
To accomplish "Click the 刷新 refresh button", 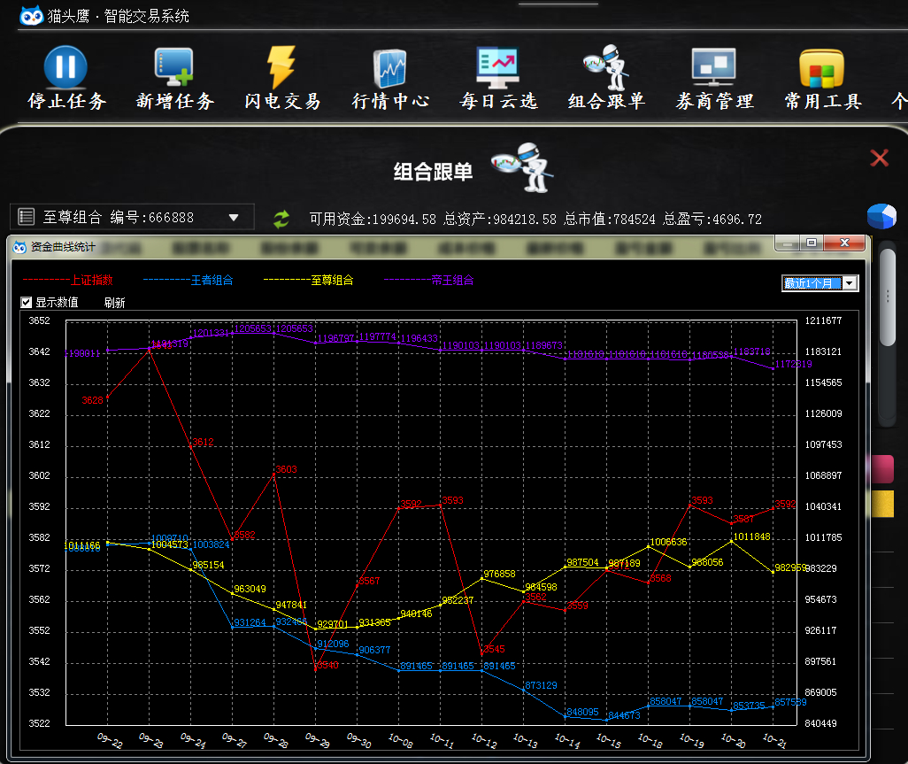I will coord(114,303).
